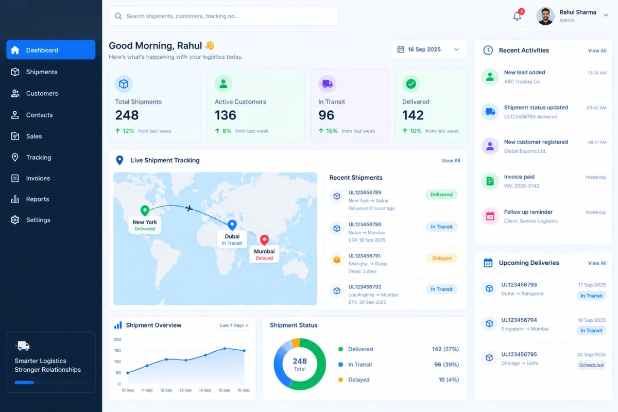Click the Active Customers person icon

[224, 83]
